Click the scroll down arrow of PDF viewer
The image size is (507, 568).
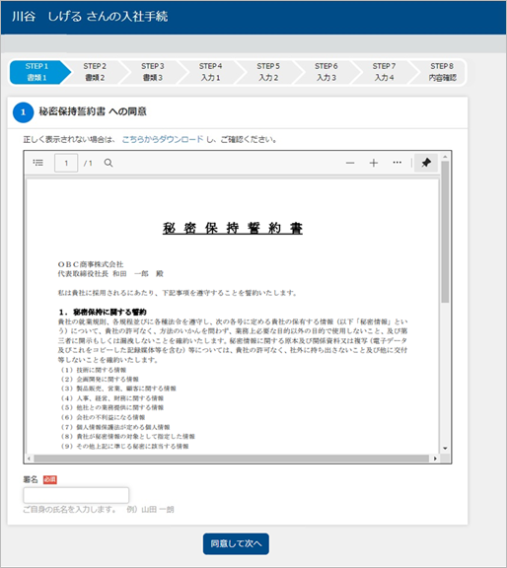coord(445,449)
